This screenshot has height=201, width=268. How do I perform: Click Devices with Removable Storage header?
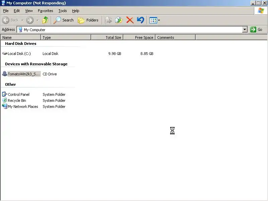(36, 64)
